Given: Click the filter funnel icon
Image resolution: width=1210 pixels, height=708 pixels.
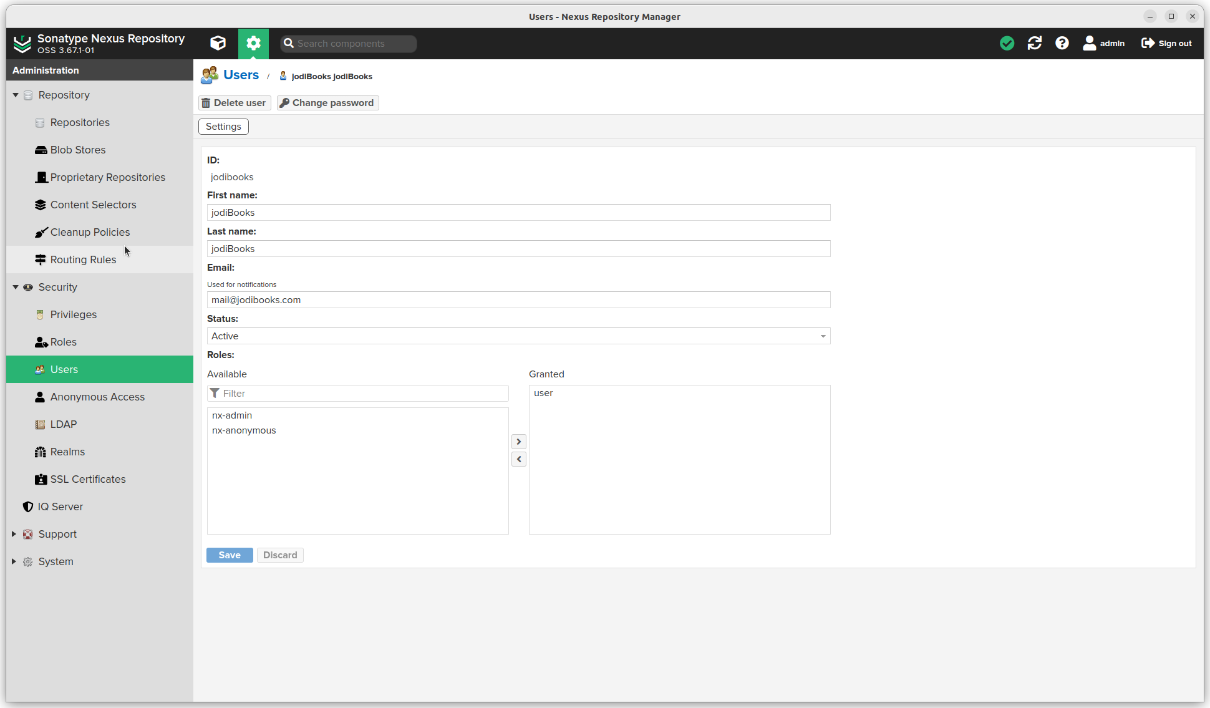Looking at the screenshot, I should coord(215,393).
